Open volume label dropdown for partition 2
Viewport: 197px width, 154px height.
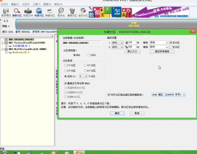(159, 47)
